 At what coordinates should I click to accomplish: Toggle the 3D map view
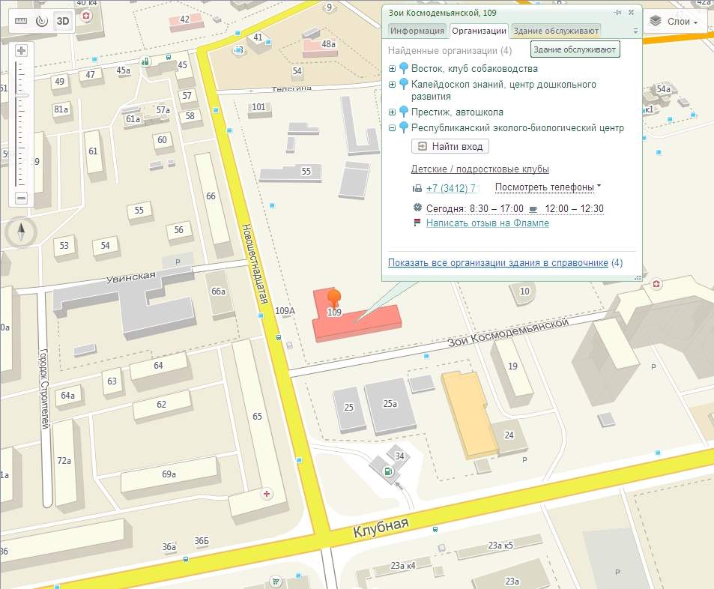click(64, 21)
